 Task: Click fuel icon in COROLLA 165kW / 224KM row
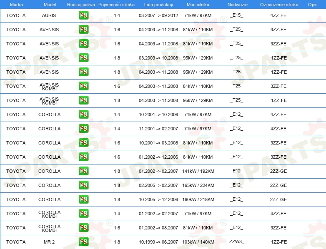pyautogui.click(x=83, y=185)
